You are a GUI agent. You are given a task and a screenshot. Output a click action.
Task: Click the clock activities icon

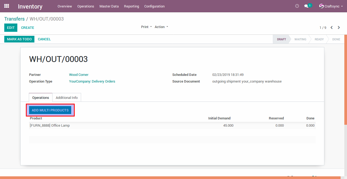pyautogui.click(x=297, y=6)
